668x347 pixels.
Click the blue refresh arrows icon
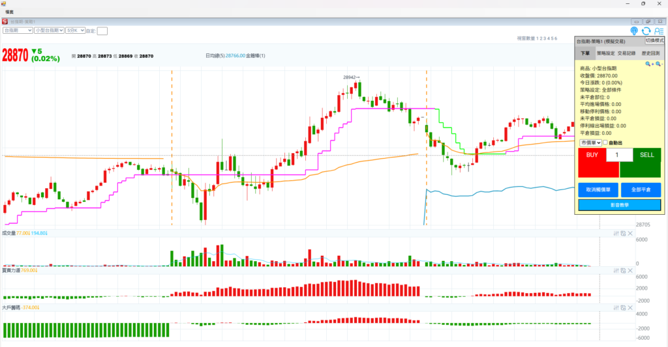(646, 31)
